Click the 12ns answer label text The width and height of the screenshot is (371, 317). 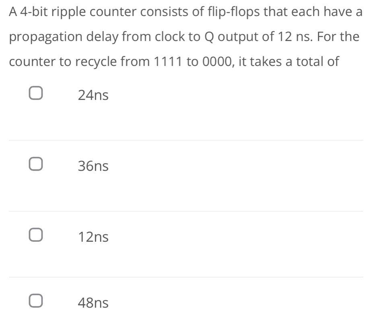click(x=93, y=237)
